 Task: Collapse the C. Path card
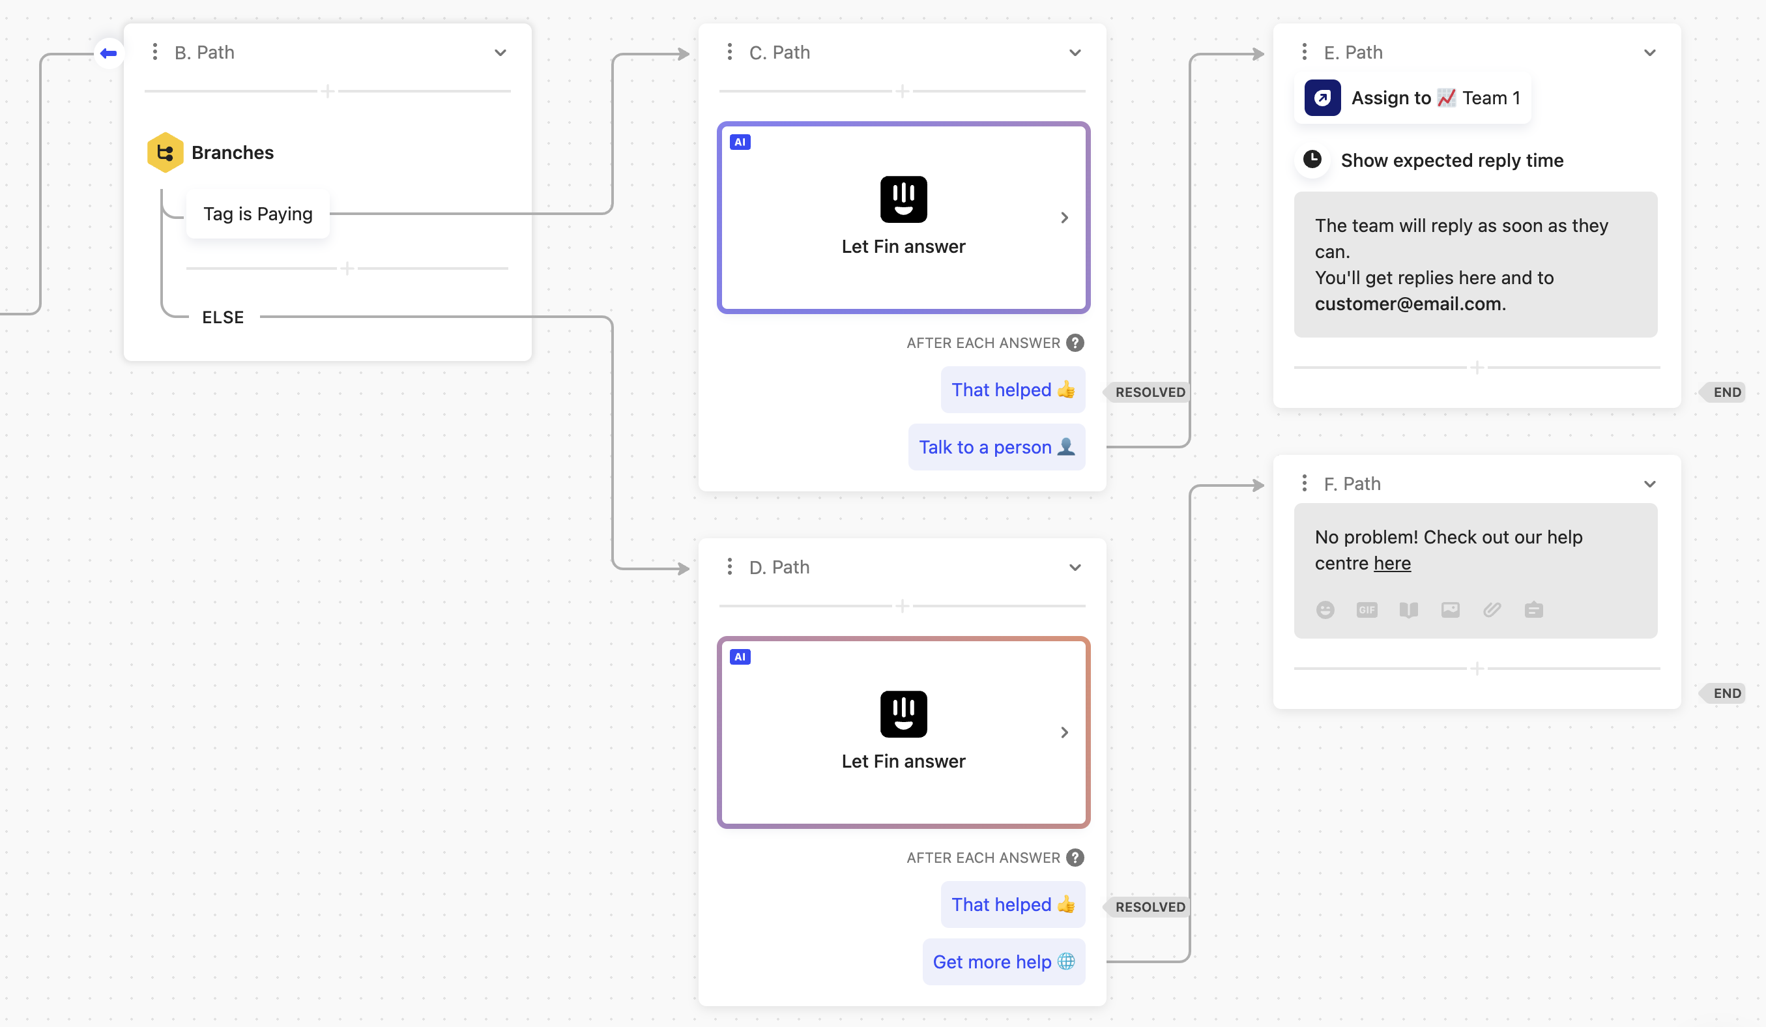(1075, 53)
